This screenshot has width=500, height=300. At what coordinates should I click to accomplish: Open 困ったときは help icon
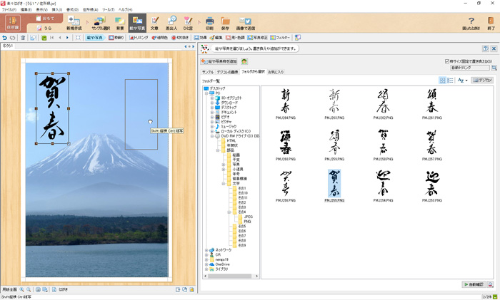click(x=471, y=23)
